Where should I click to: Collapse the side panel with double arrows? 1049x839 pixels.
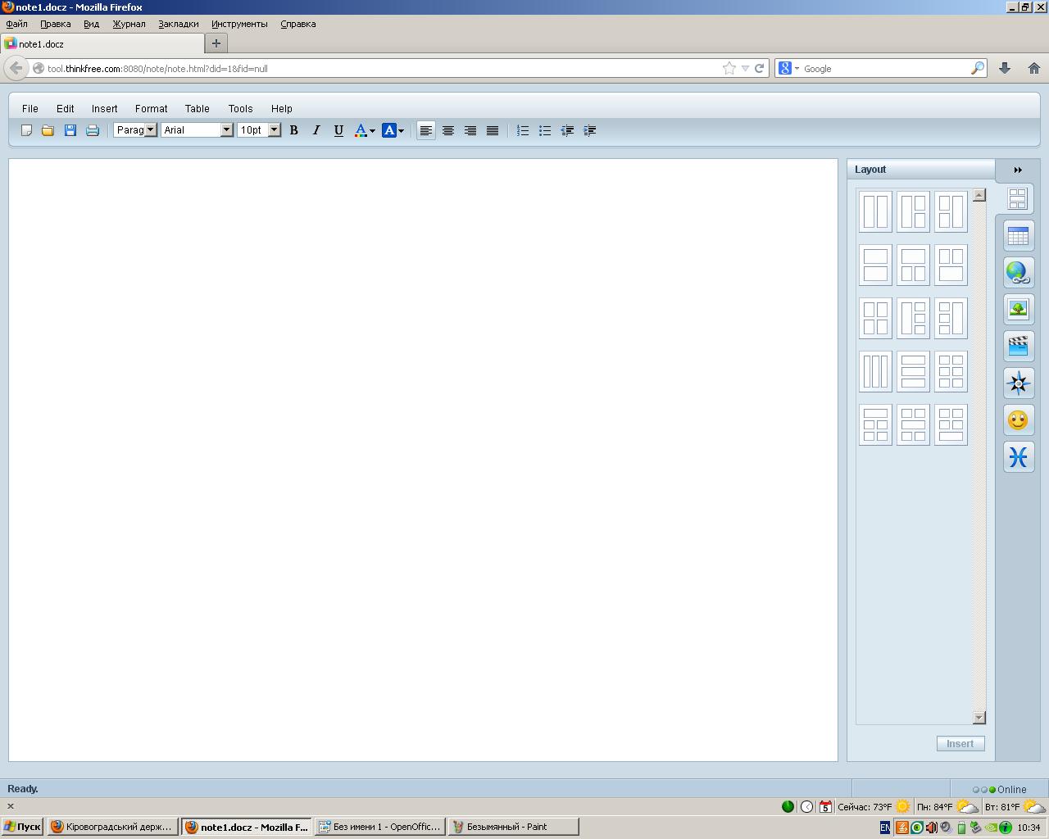coord(1018,170)
